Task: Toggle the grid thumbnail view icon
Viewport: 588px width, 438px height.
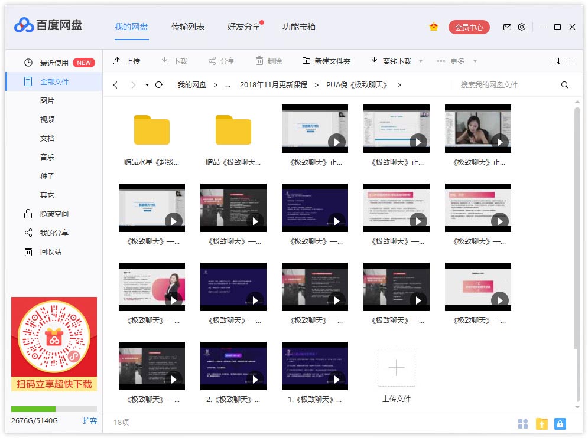Action: [523, 423]
